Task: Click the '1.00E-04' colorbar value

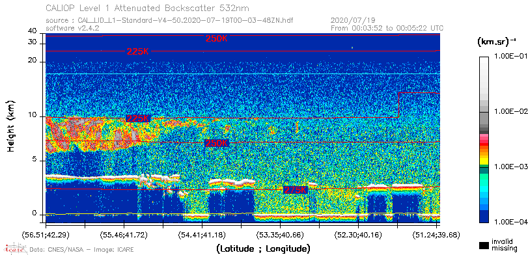Action: click(510, 222)
